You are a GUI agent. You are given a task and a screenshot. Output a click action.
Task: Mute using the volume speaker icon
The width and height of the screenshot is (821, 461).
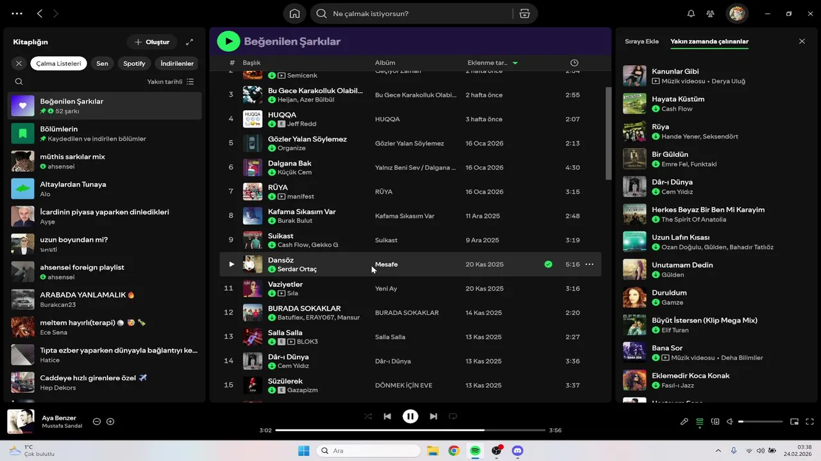pyautogui.click(x=731, y=422)
